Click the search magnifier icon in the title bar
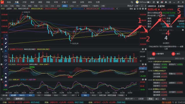The width and height of the screenshot is (185, 104). coord(132,2)
